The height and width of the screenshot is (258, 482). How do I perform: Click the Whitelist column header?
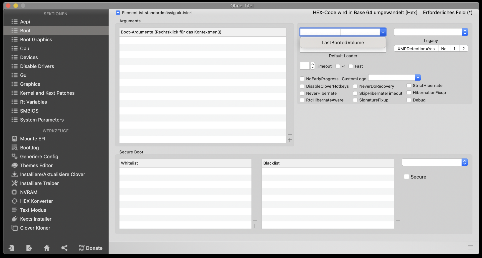[185, 163]
